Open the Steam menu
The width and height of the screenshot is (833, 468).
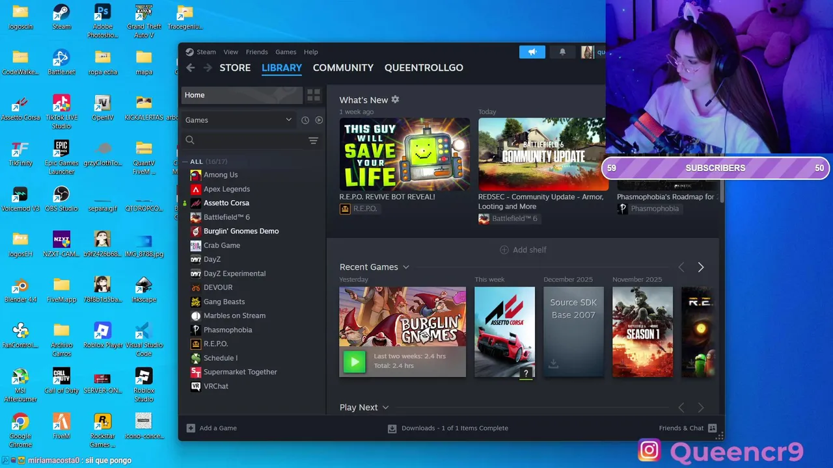coord(206,52)
